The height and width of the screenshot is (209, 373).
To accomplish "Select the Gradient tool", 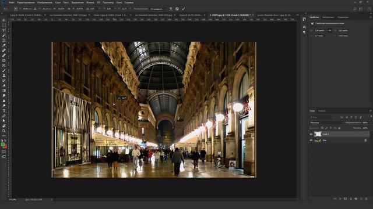I will pyautogui.click(x=4, y=91).
